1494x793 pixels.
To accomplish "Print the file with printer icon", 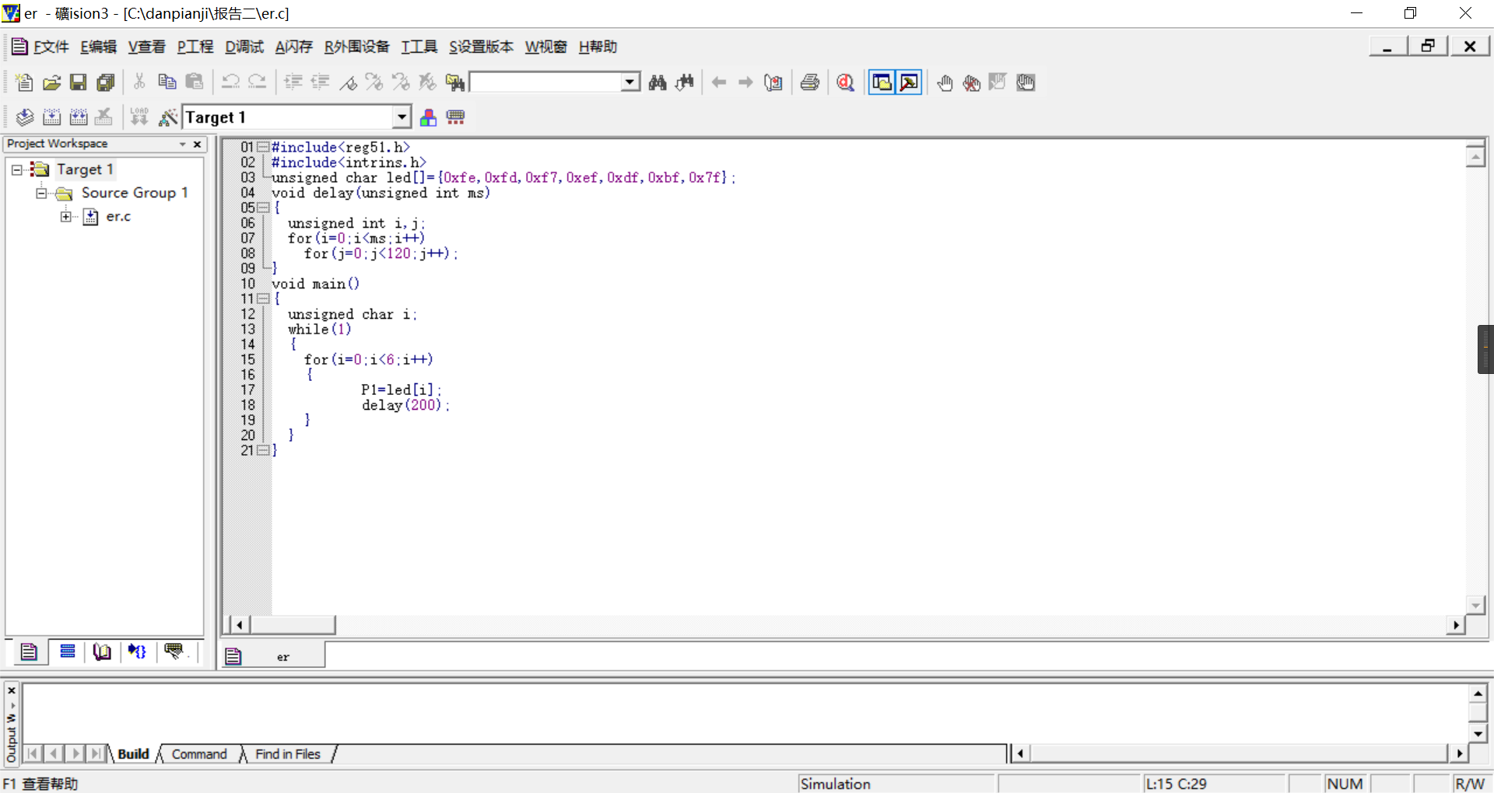I will point(810,82).
